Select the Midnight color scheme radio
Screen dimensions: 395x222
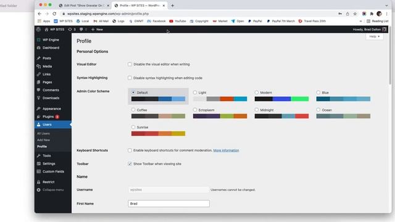[257, 110]
